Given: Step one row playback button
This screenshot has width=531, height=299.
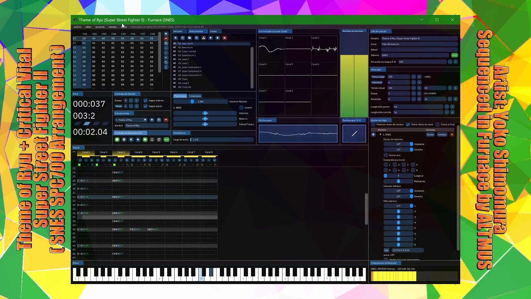Looking at the screenshot, I should pyautogui.click(x=131, y=140).
